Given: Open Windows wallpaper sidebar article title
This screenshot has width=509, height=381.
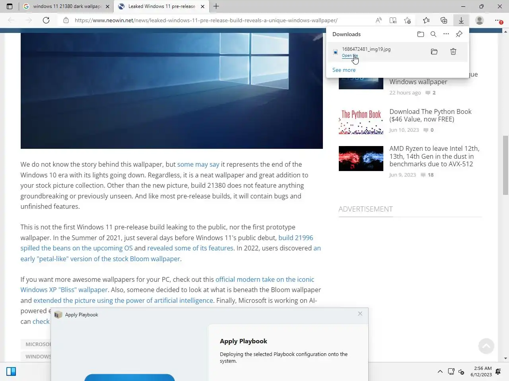Looking at the screenshot, I should (x=418, y=82).
